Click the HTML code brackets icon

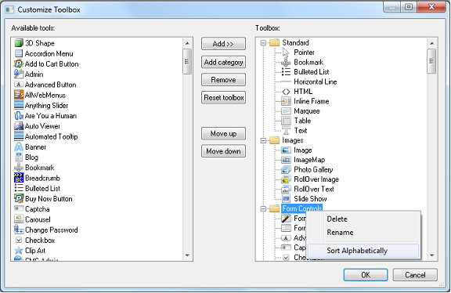(286, 92)
